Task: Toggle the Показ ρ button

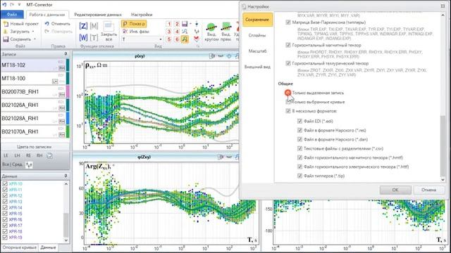Action: [x=134, y=24]
